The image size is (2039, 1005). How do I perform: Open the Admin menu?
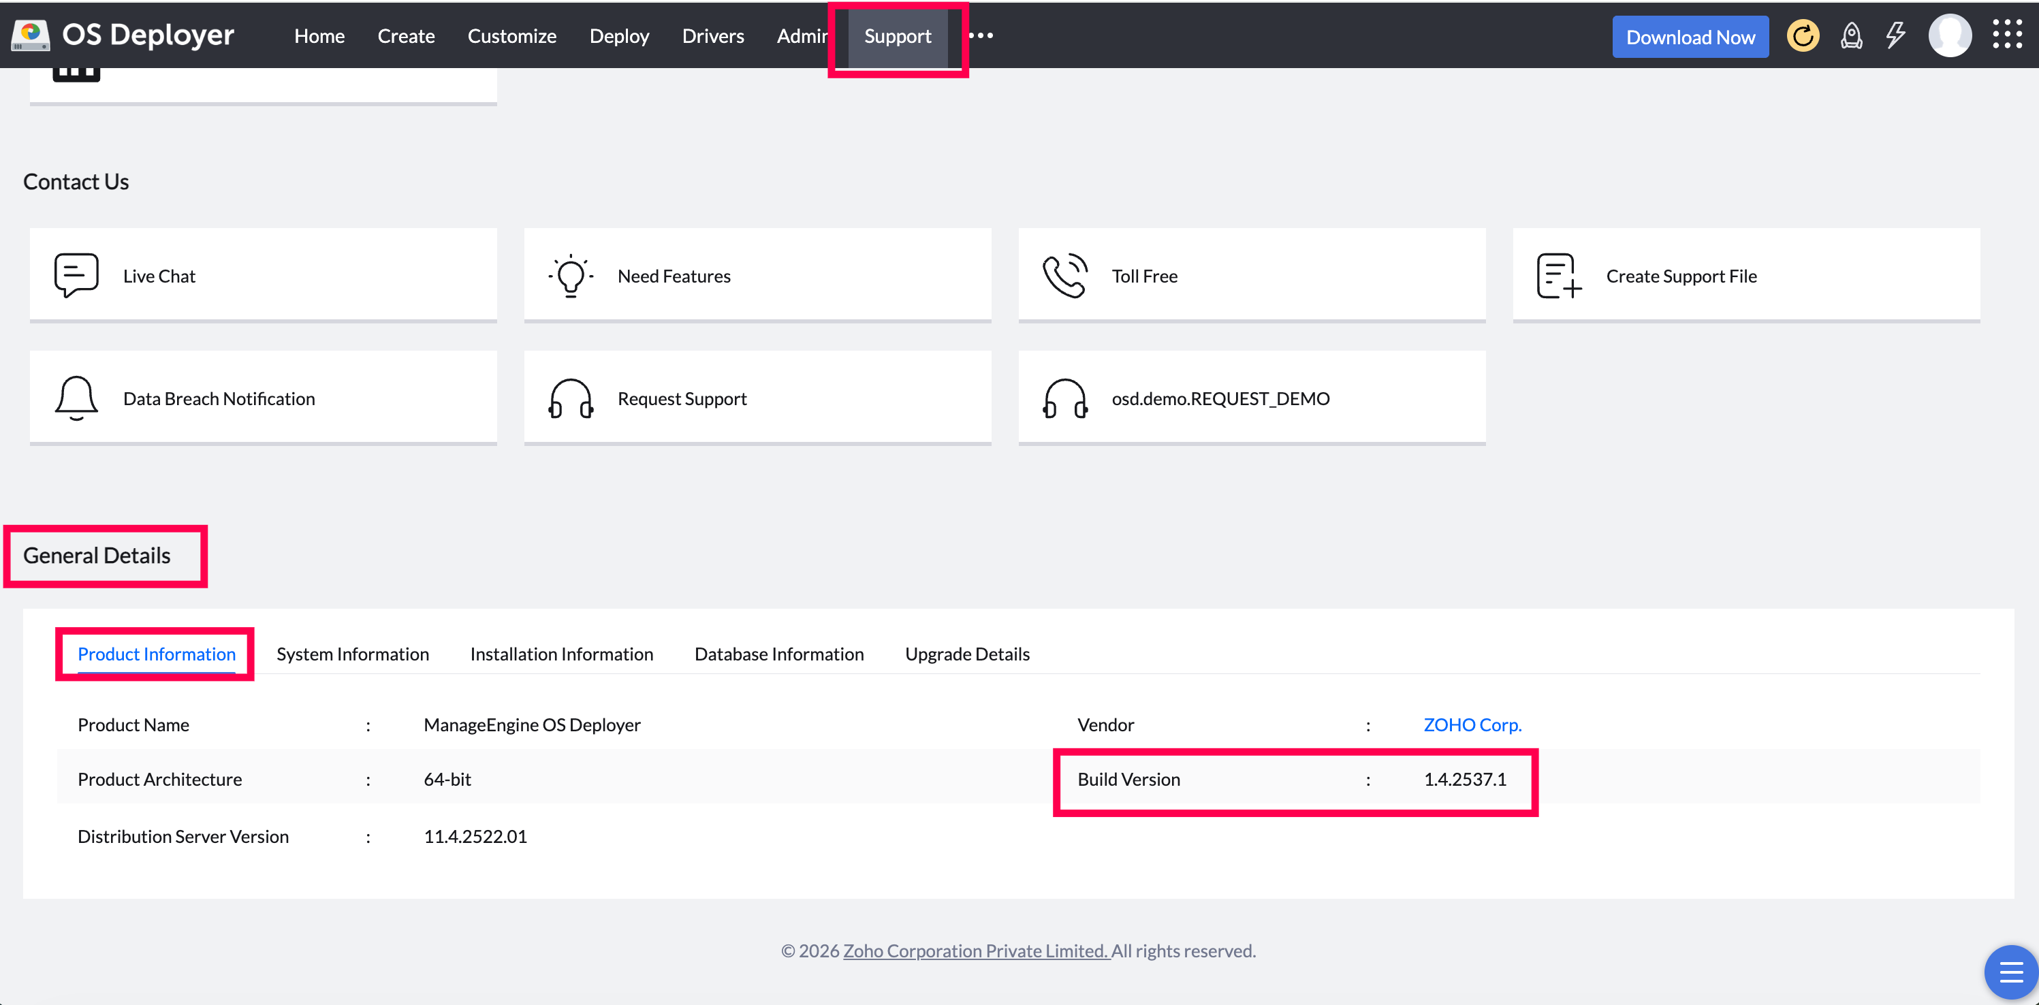(802, 36)
